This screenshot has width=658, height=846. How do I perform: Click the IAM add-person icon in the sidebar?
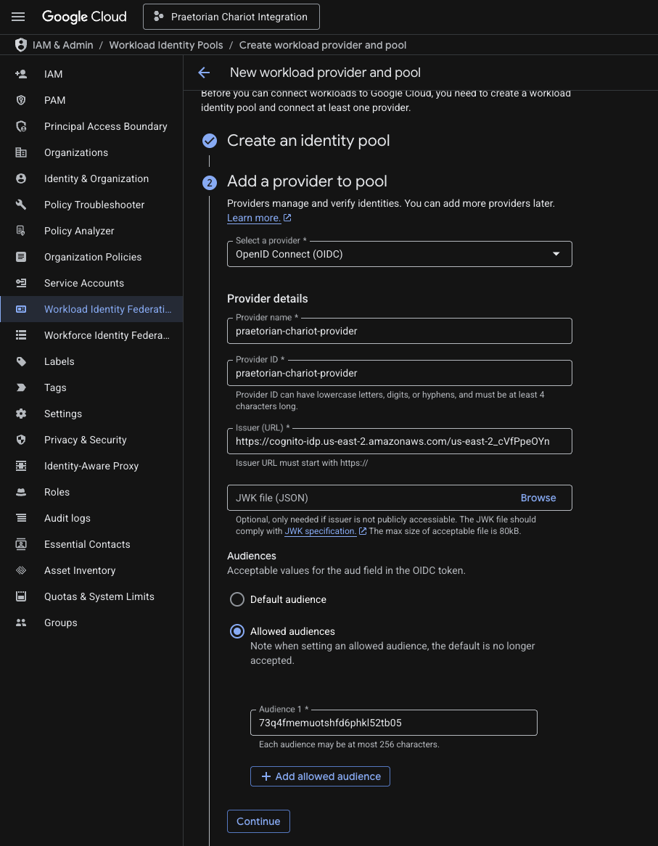21,74
